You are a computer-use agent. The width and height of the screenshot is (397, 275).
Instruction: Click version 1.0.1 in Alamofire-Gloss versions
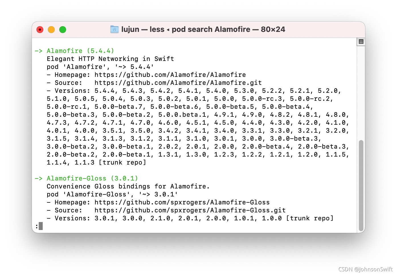coord(244,218)
